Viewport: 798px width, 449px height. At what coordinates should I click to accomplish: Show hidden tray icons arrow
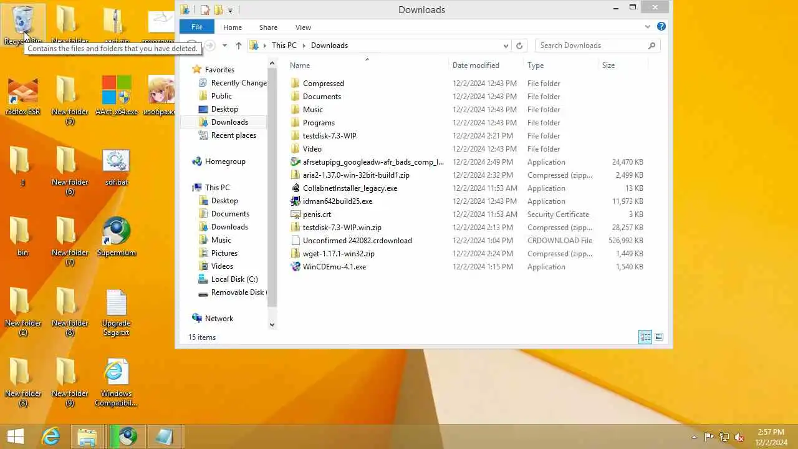pyautogui.click(x=694, y=437)
